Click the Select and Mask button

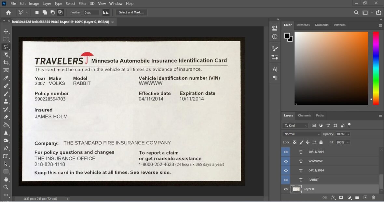pos(131,12)
